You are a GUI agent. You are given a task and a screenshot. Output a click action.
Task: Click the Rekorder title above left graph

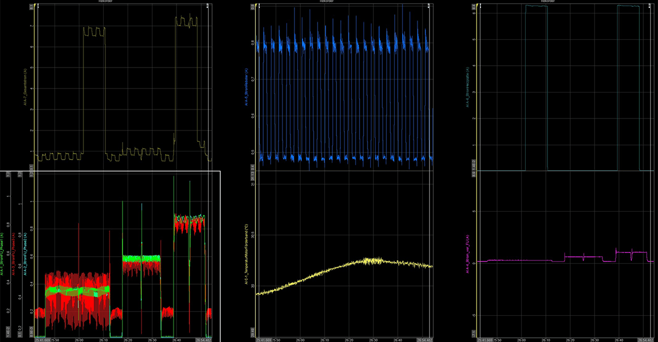[x=121, y=2]
